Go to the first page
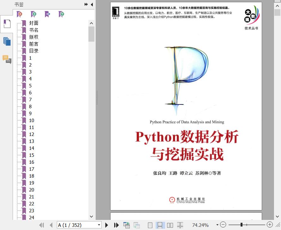This screenshot has width=281, height=230. pyautogui.click(x=42, y=225)
